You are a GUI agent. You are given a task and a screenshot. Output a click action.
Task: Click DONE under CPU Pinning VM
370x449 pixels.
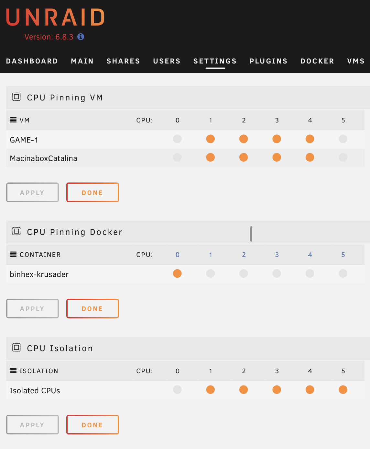[x=92, y=192]
